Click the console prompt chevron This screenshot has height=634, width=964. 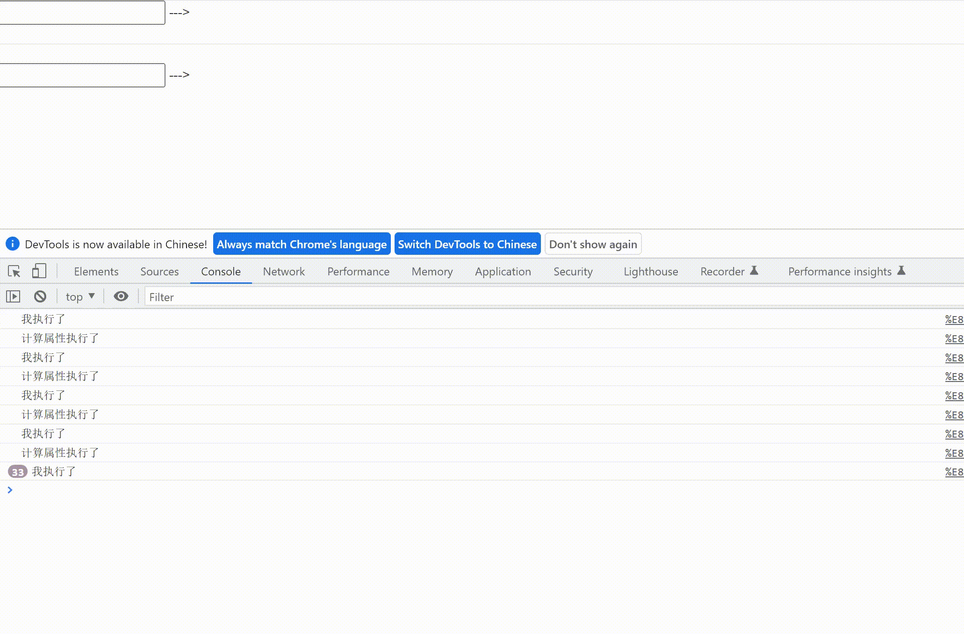click(x=10, y=490)
